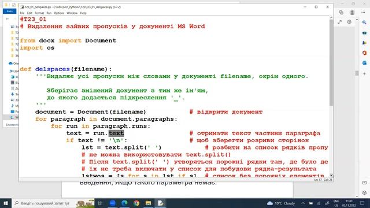Click document.paragraphs in the for loop
The image size is (370, 208).
coord(137,119)
